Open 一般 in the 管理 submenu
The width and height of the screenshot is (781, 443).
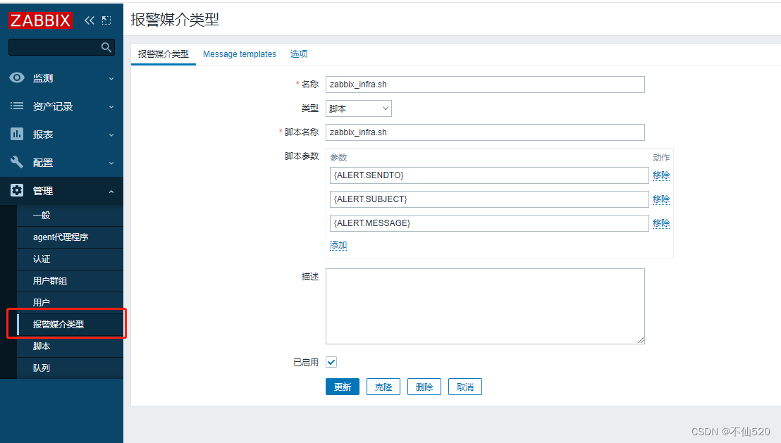[70, 216]
